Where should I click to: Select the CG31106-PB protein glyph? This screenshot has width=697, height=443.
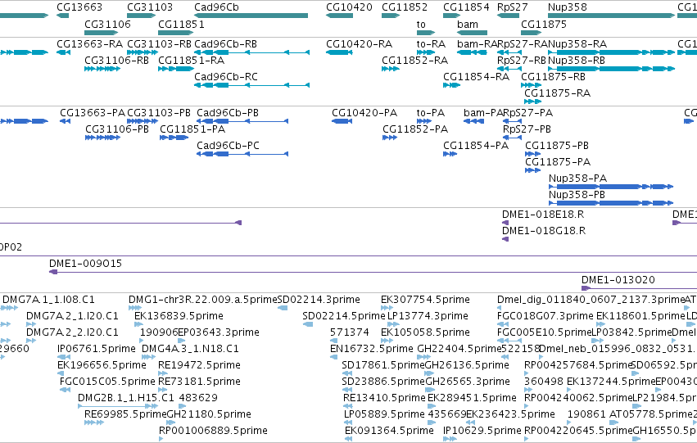[102, 138]
